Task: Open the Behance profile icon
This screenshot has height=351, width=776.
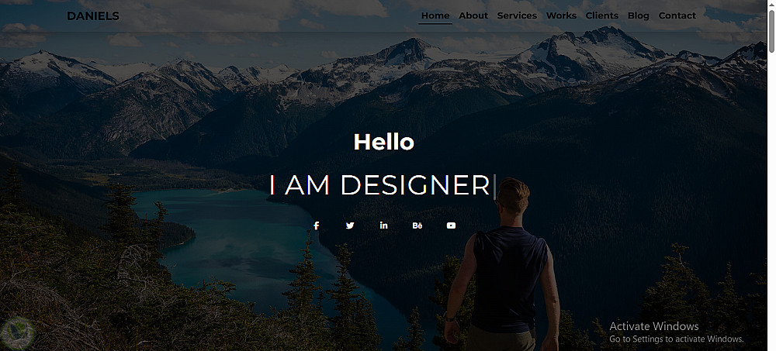Action: point(417,225)
